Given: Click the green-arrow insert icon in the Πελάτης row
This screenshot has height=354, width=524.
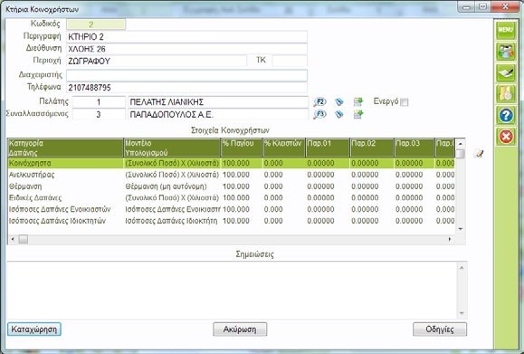Looking at the screenshot, I should click(357, 102).
